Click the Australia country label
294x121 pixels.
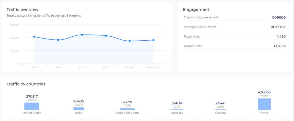click(x=177, y=113)
